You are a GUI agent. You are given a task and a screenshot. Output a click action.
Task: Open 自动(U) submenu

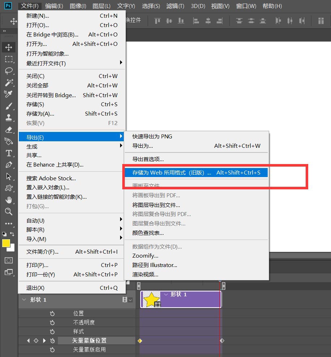72,220
